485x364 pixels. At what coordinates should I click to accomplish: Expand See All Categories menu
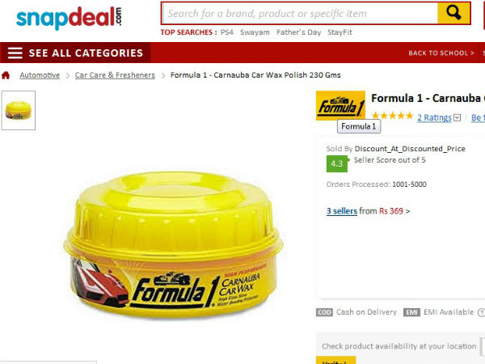click(x=86, y=53)
